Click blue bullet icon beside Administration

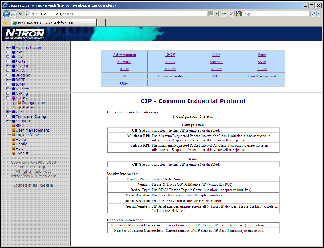[14, 48]
